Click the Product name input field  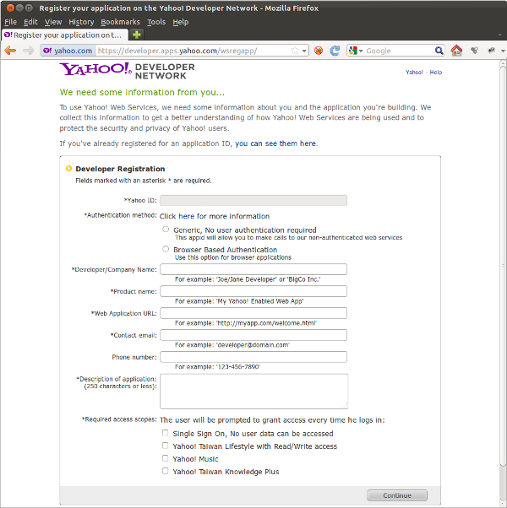[x=253, y=291]
